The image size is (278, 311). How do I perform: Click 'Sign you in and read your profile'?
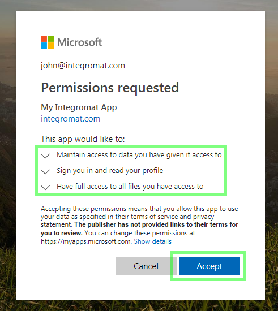(110, 171)
